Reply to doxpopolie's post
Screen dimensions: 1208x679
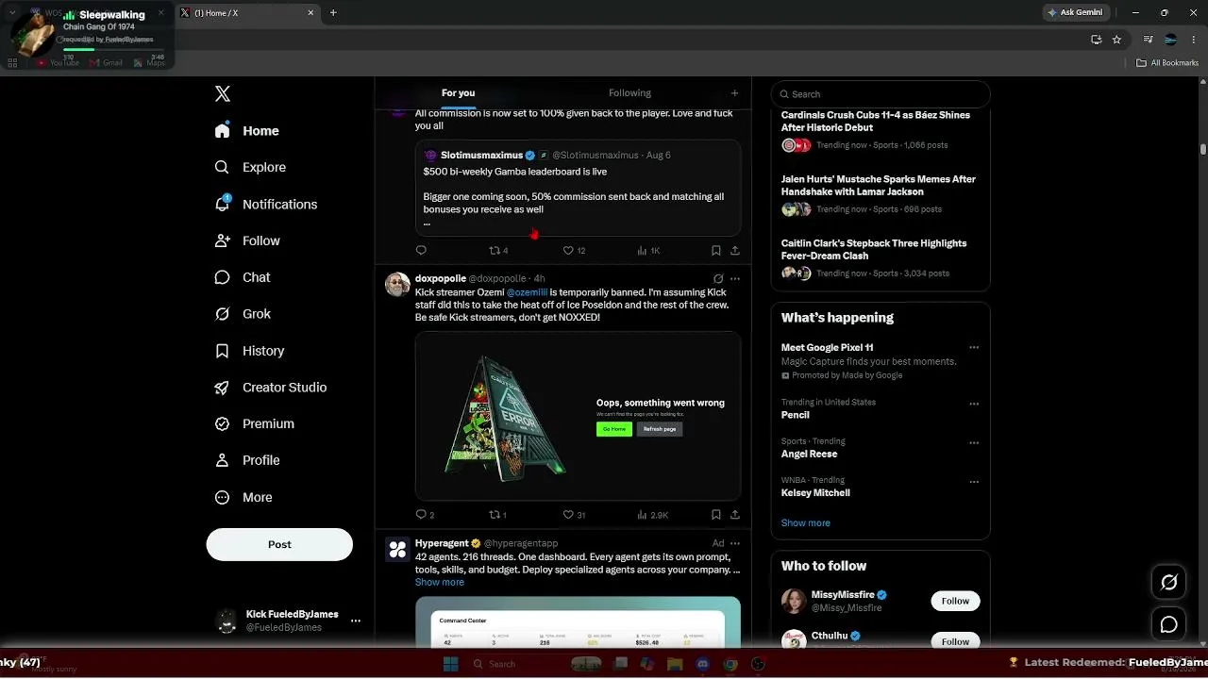pos(425,515)
